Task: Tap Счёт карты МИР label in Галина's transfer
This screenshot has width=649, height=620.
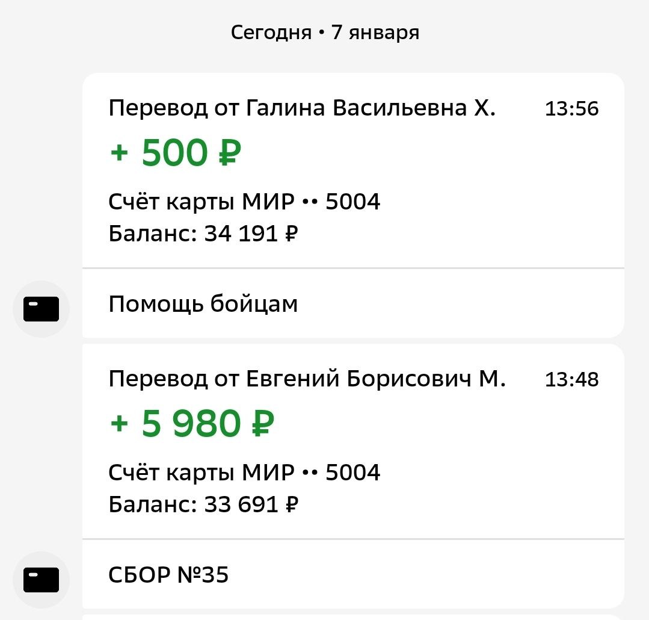Action: coord(201,202)
